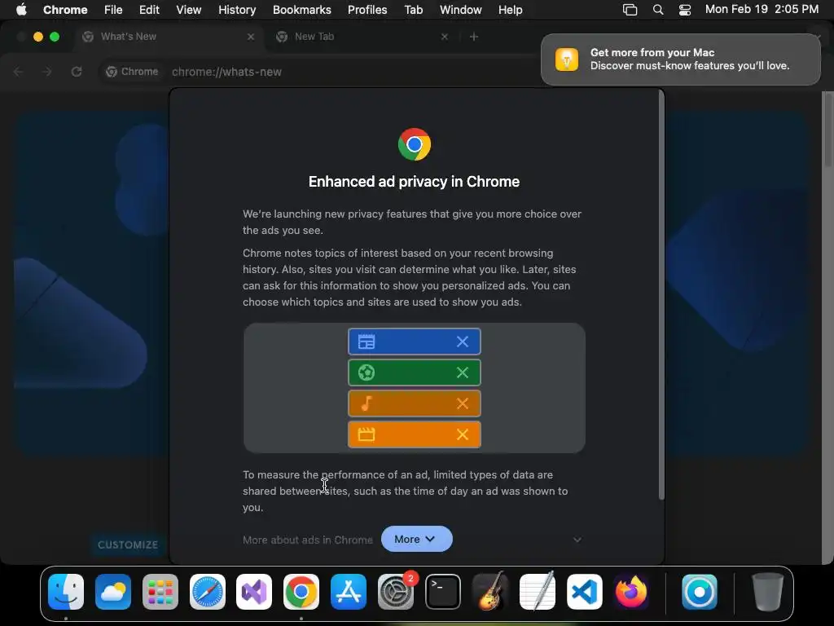The image size is (834, 626).
Task: Launch Terminal from the Dock
Action: 442,592
